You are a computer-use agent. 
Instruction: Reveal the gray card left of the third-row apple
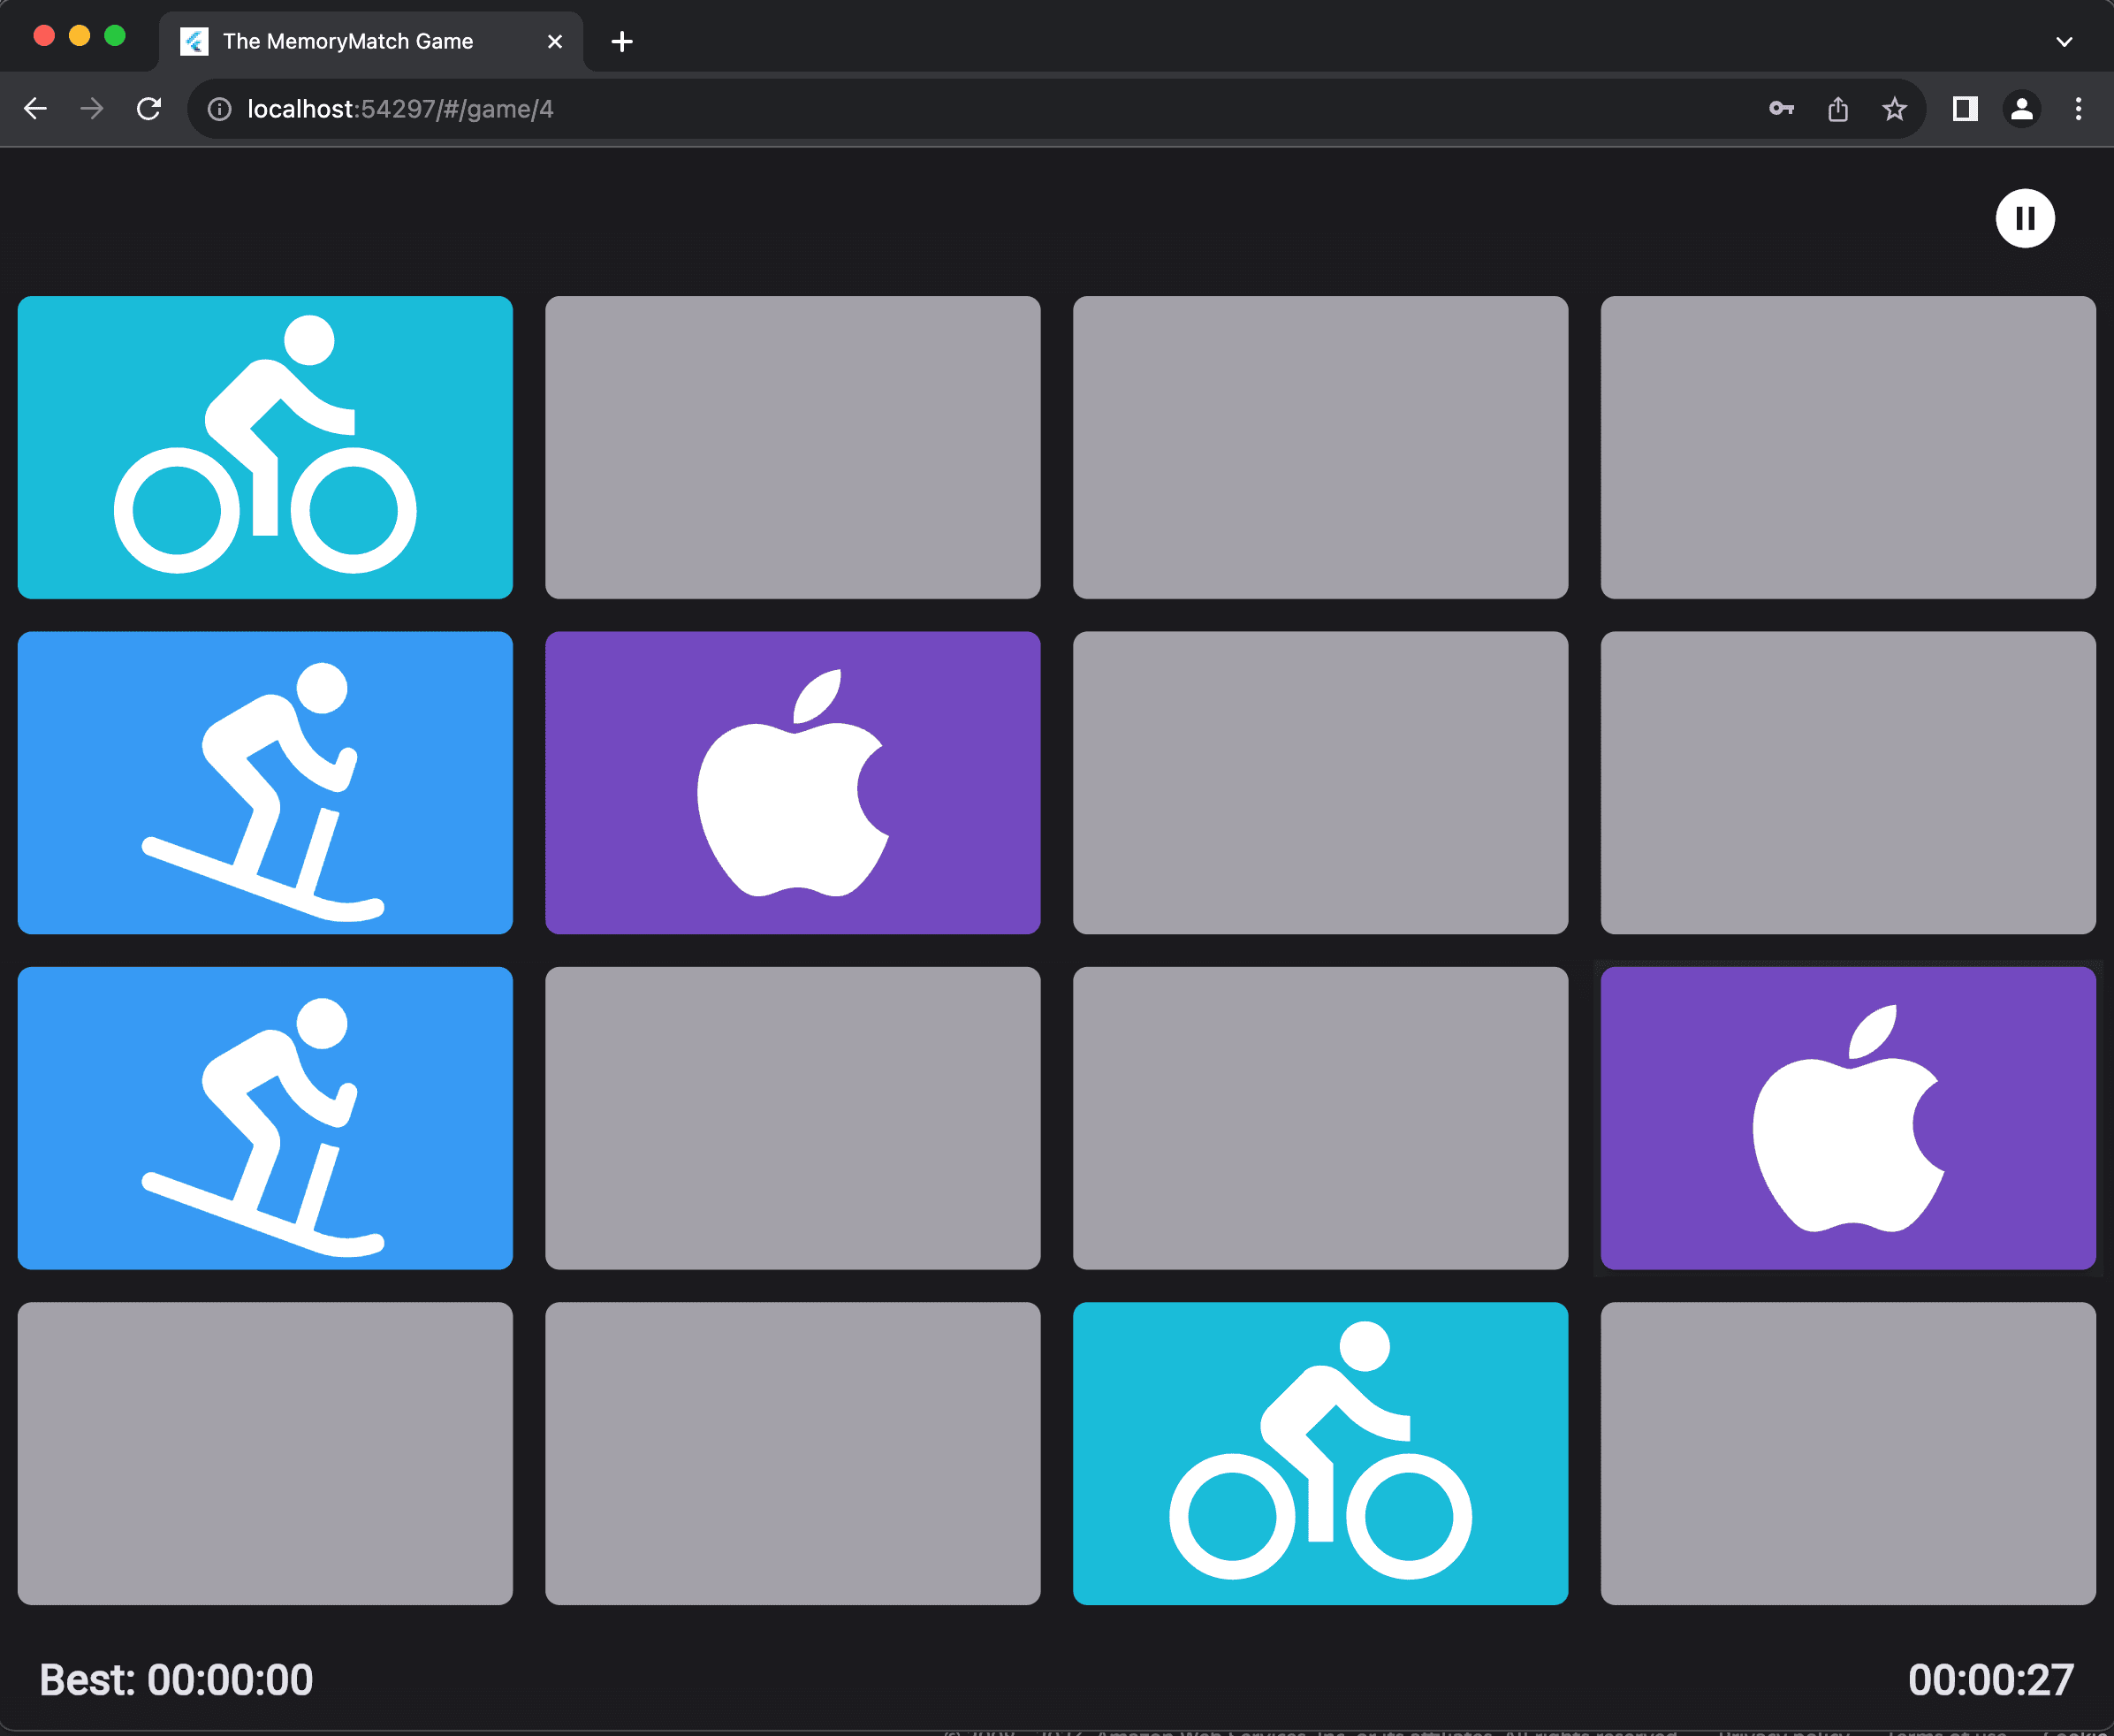click(x=1320, y=1118)
